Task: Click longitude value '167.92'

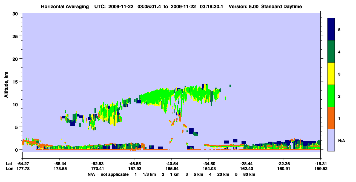Action: pos(134,168)
